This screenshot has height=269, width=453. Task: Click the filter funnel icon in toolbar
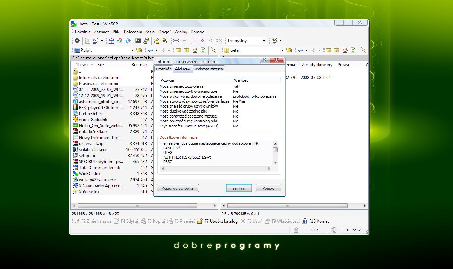tap(194, 41)
